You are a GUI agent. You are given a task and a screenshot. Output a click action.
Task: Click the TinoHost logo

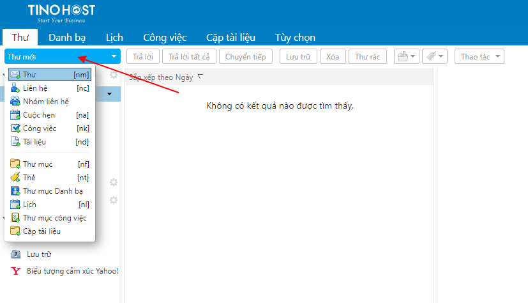(x=62, y=14)
